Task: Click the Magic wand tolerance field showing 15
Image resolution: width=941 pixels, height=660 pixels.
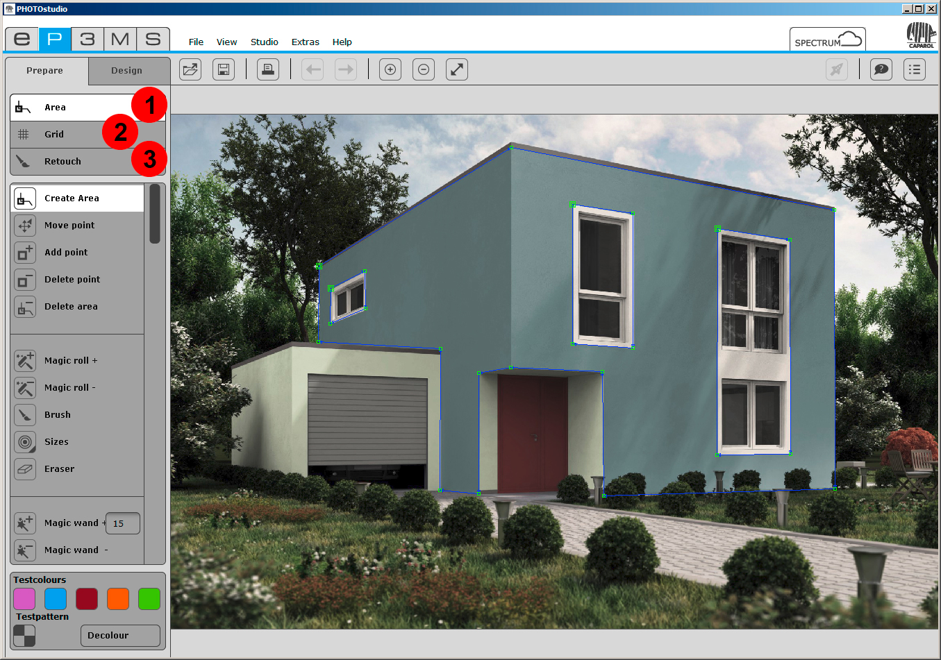Action: (123, 524)
